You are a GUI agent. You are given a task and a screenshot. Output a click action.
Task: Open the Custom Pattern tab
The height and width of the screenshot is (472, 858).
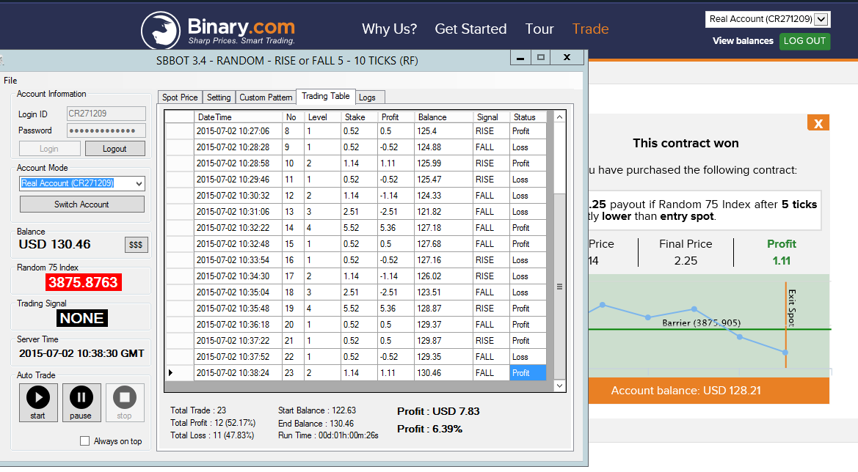point(266,97)
